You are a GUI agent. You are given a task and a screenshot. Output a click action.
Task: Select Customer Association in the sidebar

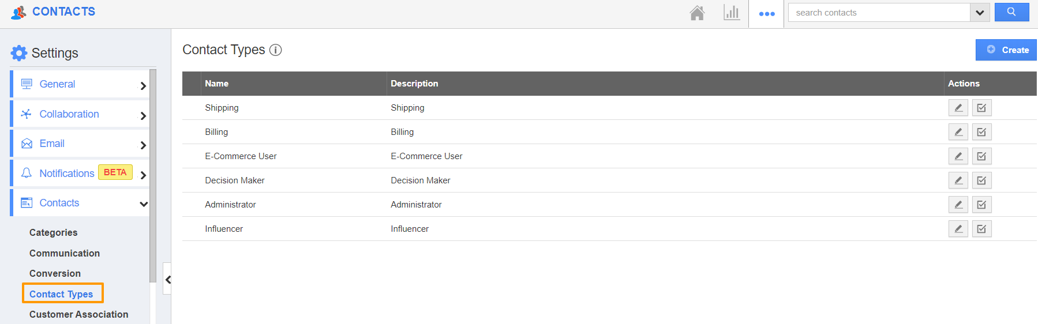[78, 314]
